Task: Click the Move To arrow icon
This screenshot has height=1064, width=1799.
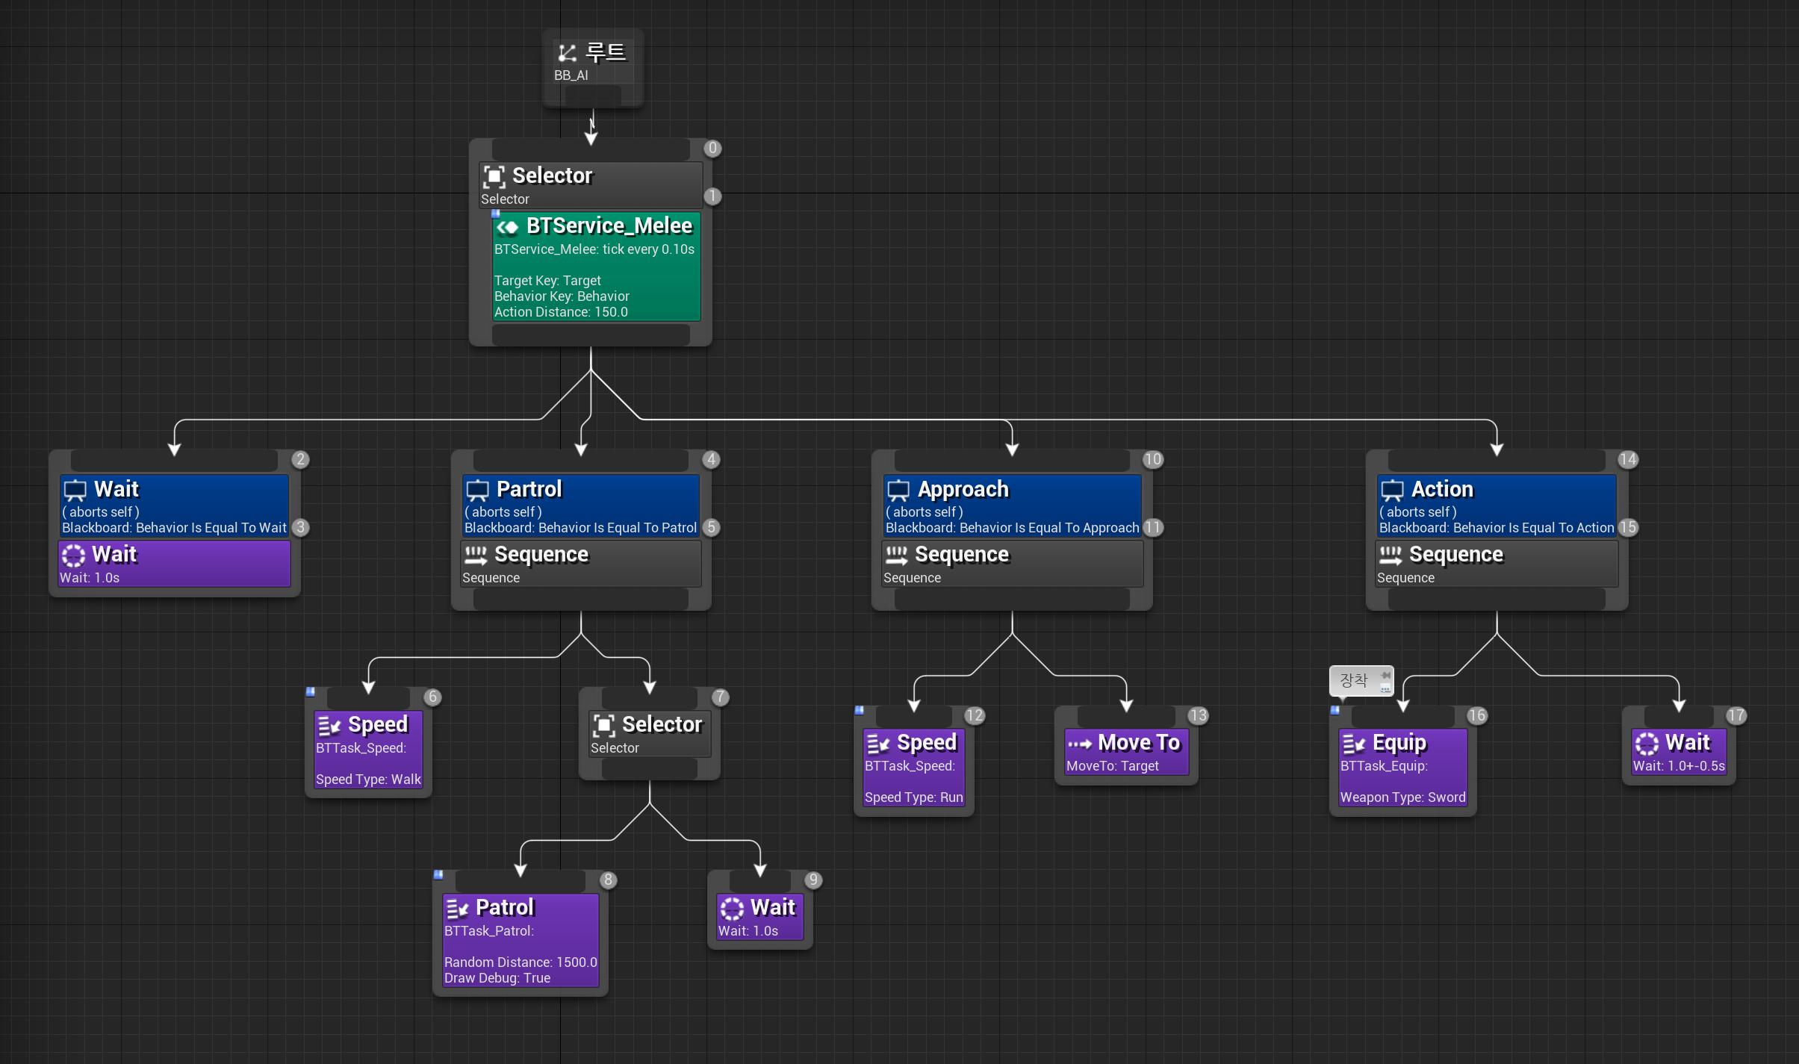Action: coord(1079,744)
